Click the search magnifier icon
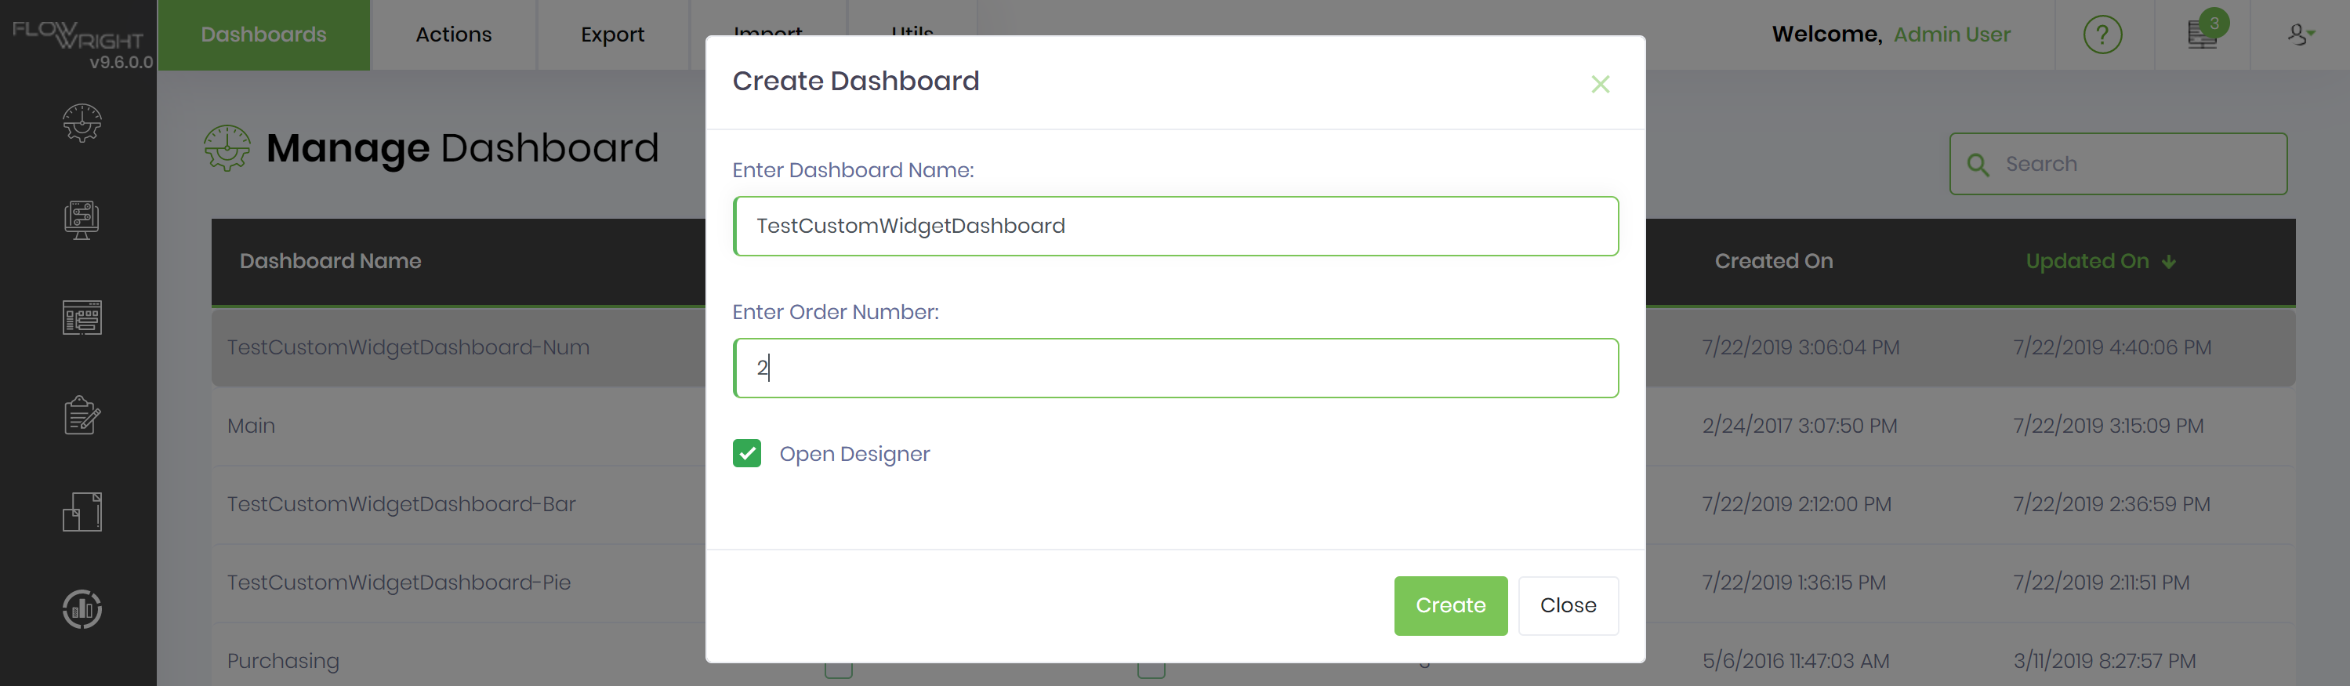Viewport: 2350px width, 686px height. [x=1977, y=164]
